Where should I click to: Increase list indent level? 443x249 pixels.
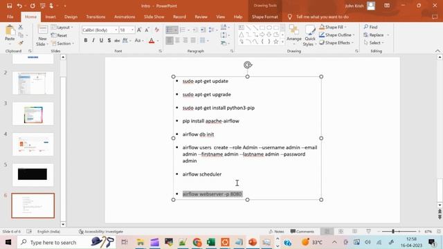click(203, 30)
